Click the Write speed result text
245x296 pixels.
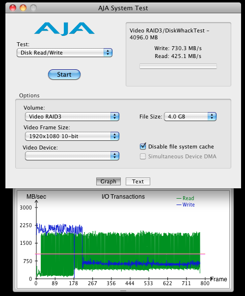point(178,48)
